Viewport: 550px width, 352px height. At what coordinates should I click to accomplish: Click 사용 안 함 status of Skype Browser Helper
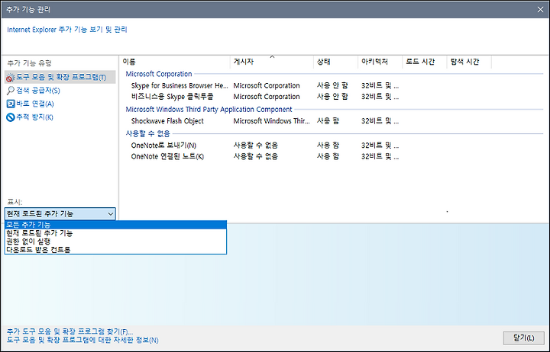coord(332,85)
